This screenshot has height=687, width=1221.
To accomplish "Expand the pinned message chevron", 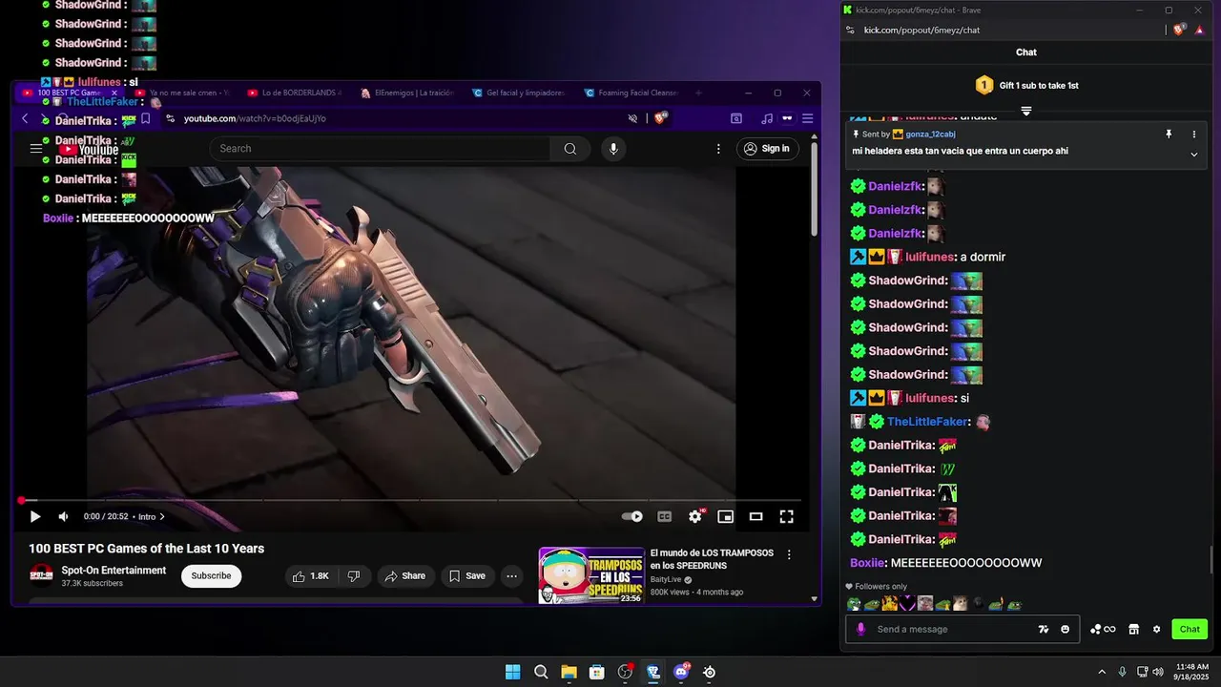I will click(1193, 155).
